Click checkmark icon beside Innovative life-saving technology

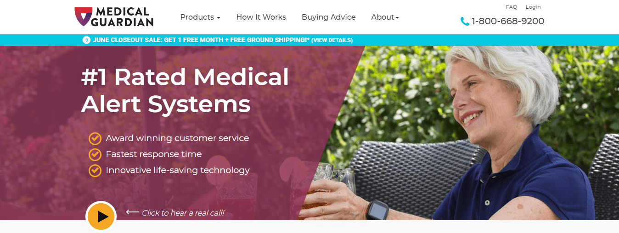(x=95, y=170)
